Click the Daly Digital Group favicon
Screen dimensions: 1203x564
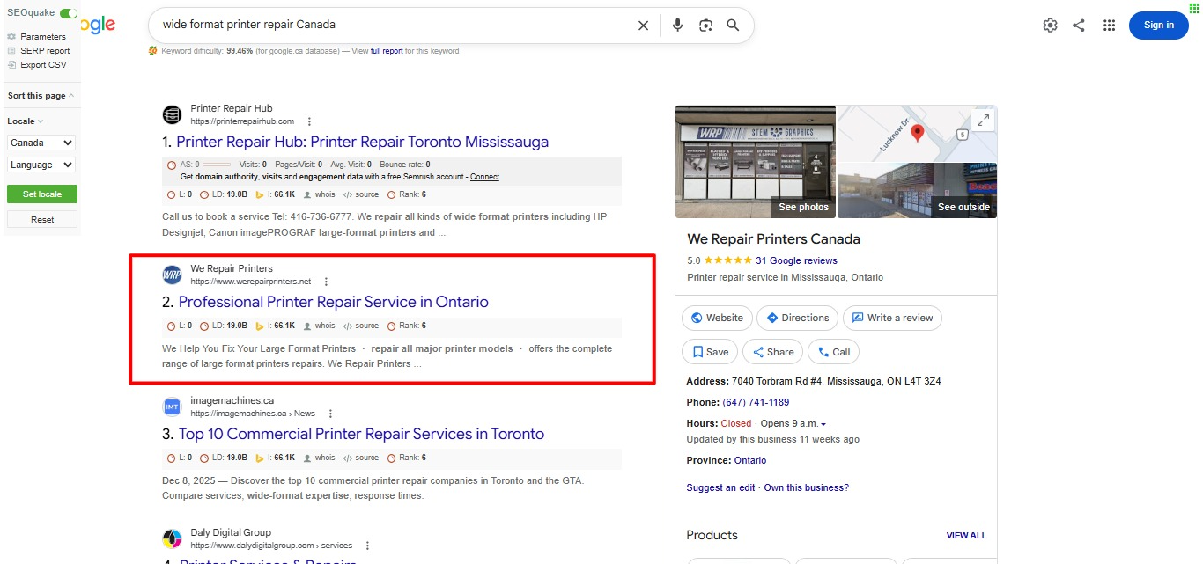pos(172,538)
